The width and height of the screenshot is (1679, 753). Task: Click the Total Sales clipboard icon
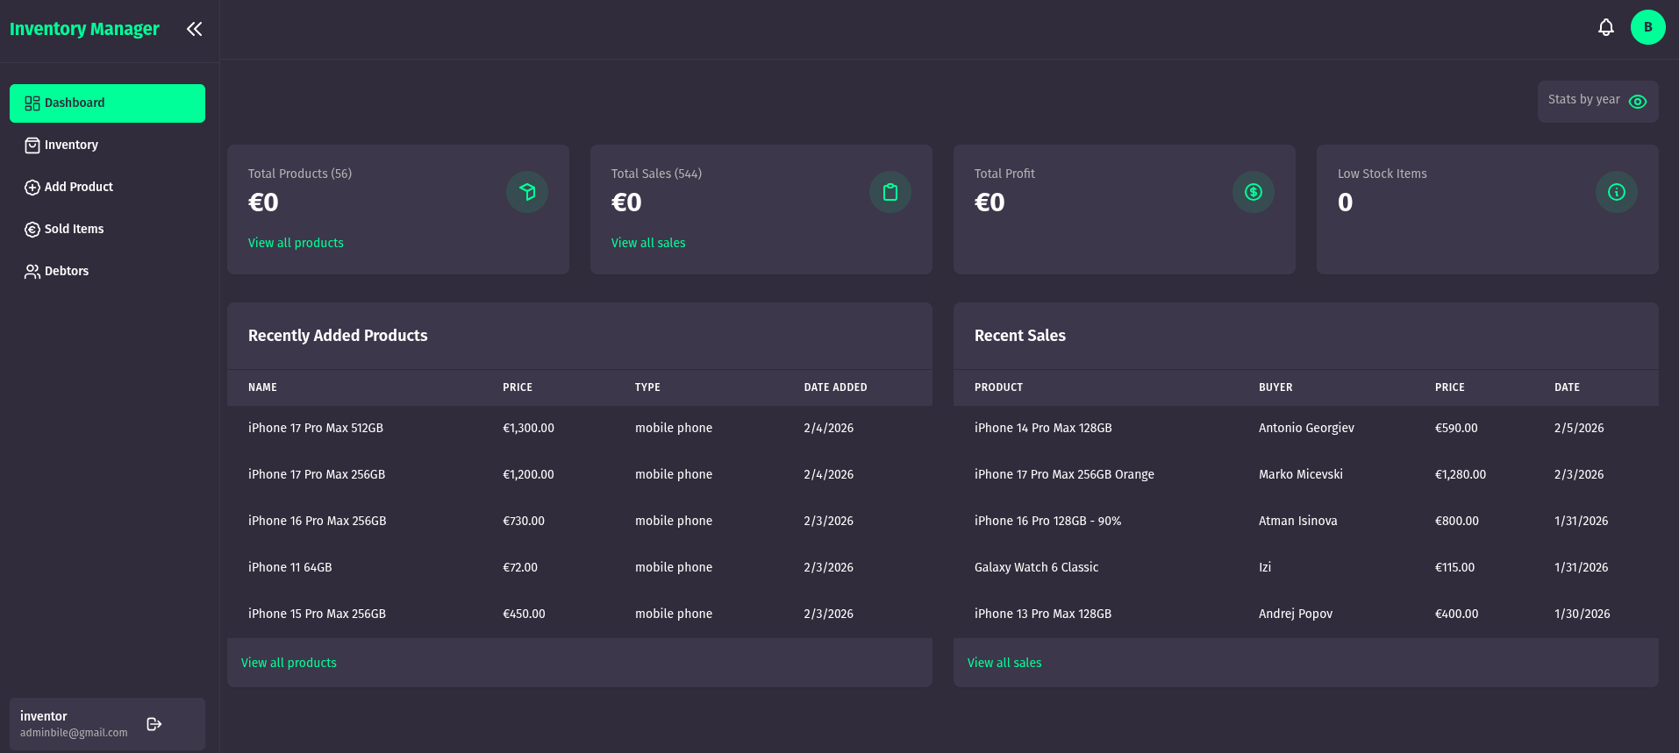(x=890, y=192)
